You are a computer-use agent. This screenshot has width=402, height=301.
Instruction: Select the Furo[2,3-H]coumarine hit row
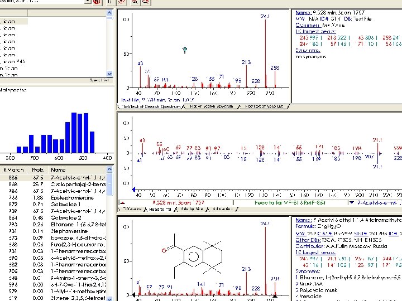[53, 245]
